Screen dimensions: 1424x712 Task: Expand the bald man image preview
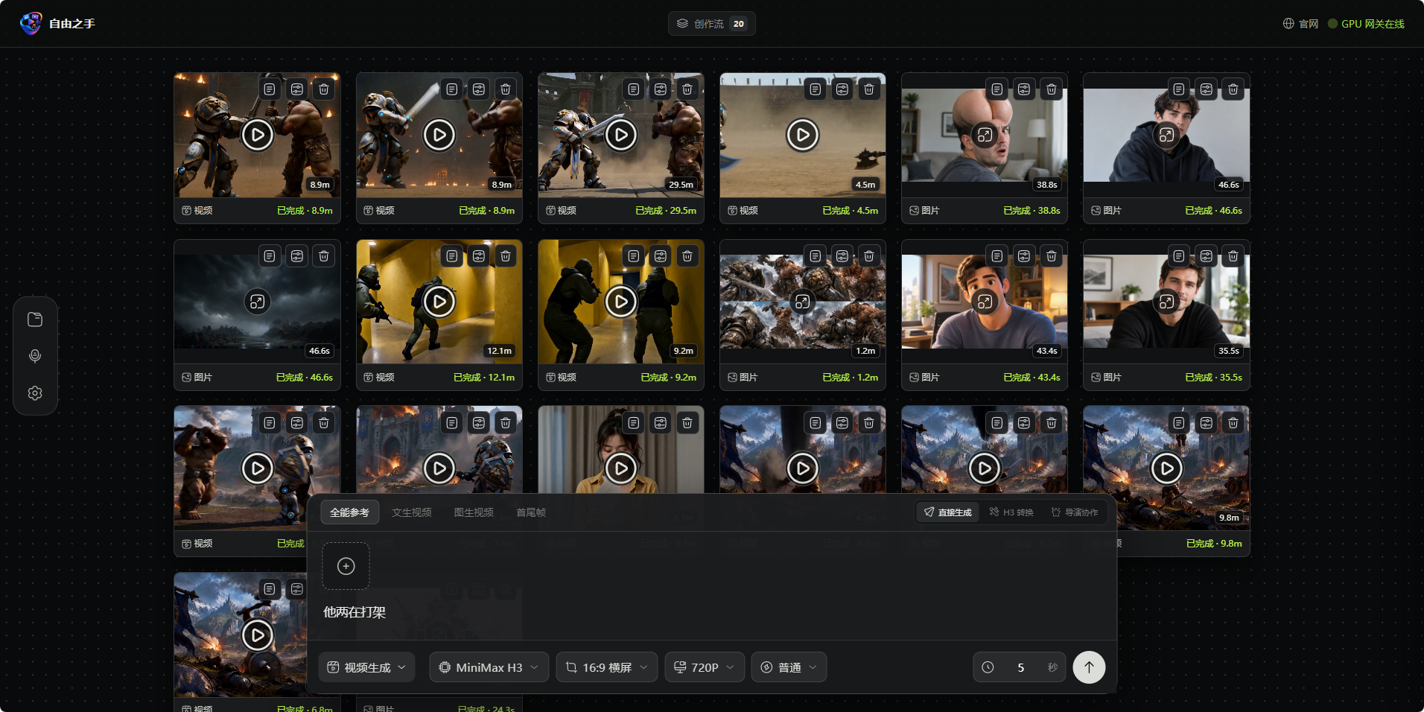pyautogui.click(x=985, y=135)
